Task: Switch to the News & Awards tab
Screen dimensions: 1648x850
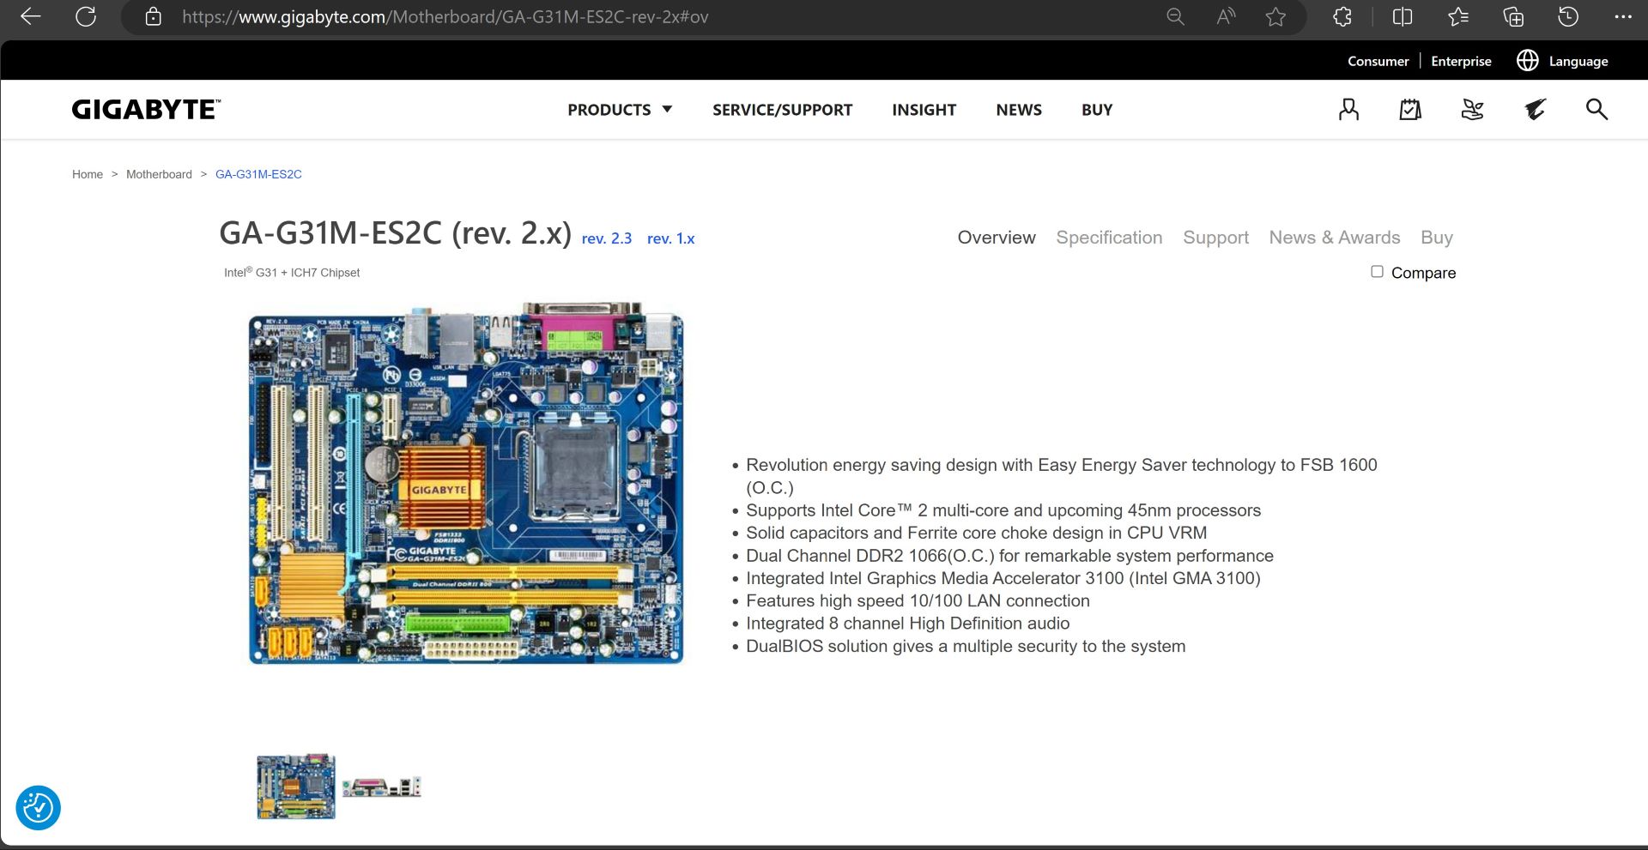Action: tap(1335, 238)
